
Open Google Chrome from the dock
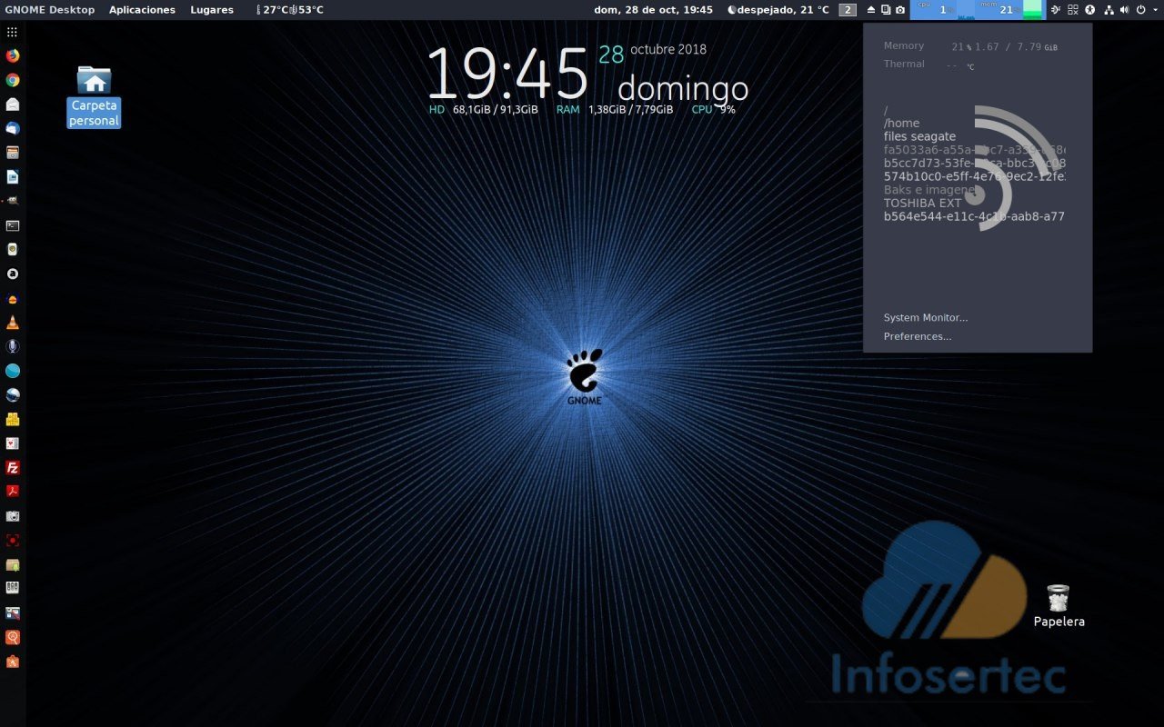click(13, 80)
